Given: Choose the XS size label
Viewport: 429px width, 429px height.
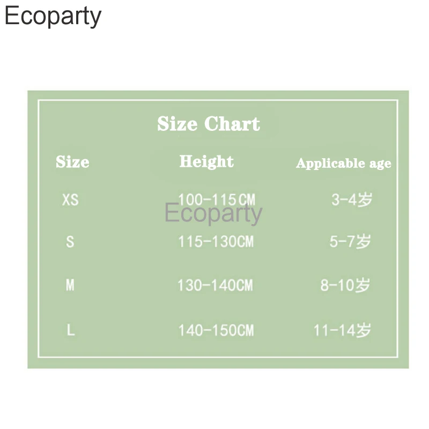Looking at the screenshot, I should coord(70,200).
